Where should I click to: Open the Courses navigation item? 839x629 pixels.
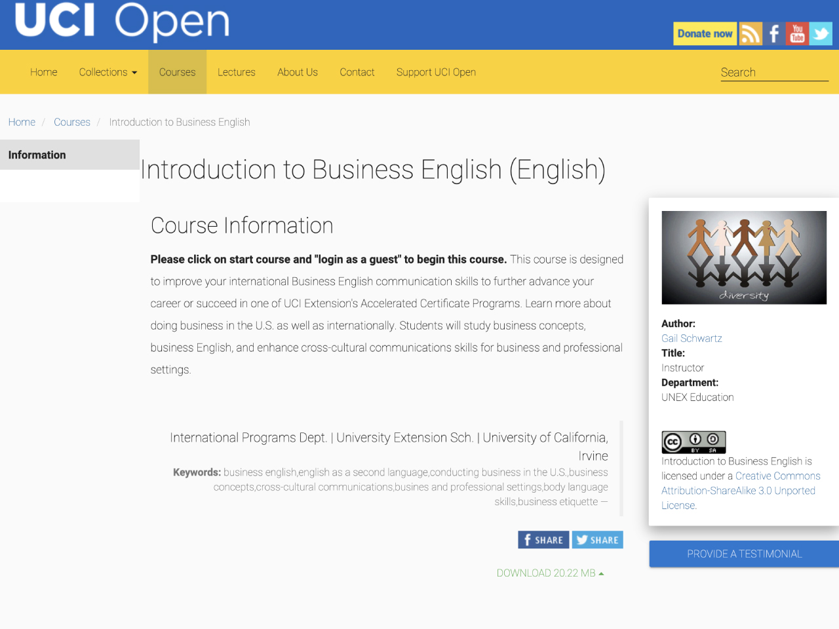pos(177,72)
